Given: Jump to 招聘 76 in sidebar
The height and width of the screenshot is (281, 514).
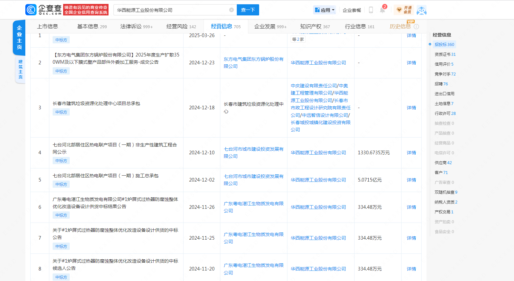Looking at the screenshot, I should [x=441, y=84].
